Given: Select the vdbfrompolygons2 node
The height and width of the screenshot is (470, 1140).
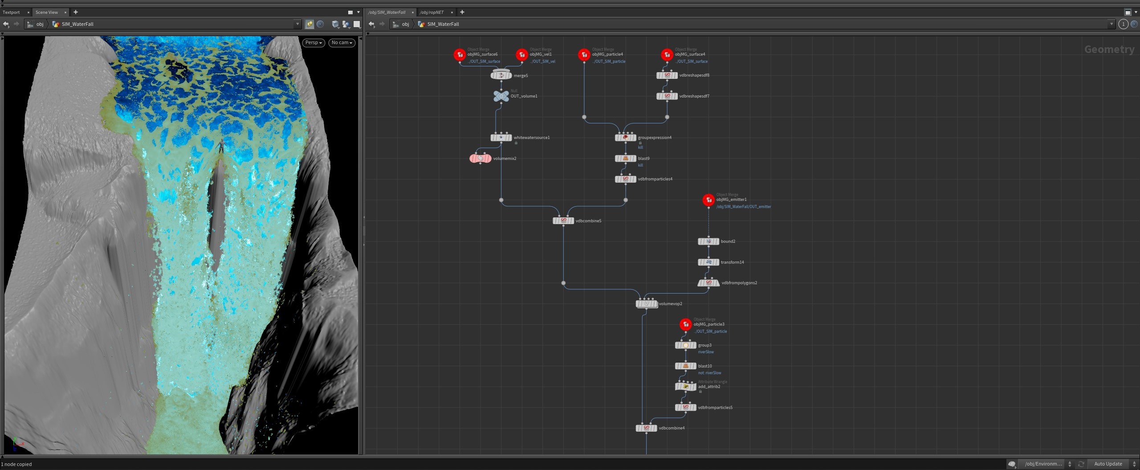Looking at the screenshot, I should click(x=708, y=283).
